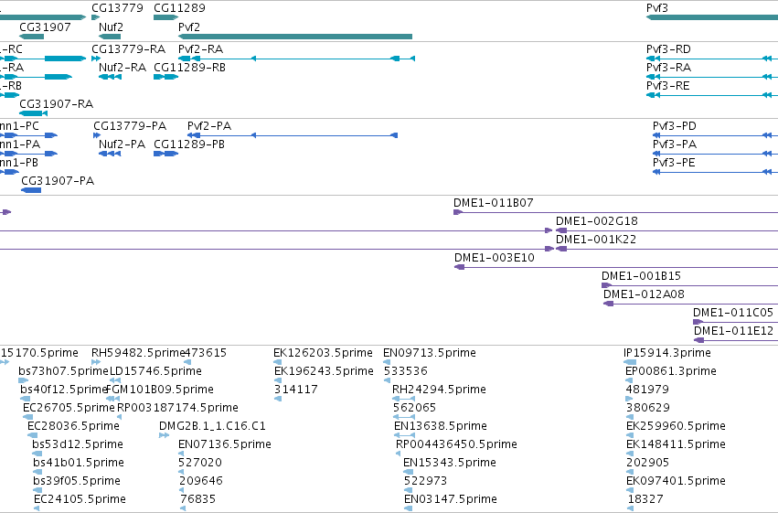Select the Pvf3-RE transcript label
The width and height of the screenshot is (778, 513).
(x=668, y=86)
